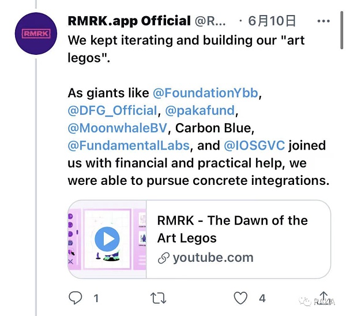Visit the @DFG_Official profile mention
Image resolution: width=346 pixels, height=316 pixels.
click(x=112, y=110)
